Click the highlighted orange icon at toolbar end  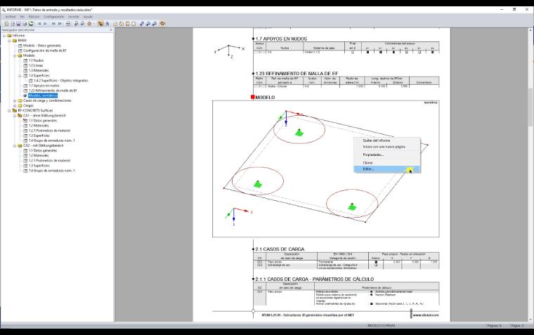click(162, 23)
